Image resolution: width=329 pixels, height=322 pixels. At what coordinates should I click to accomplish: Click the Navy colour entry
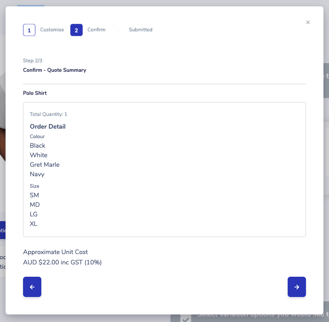coord(37,174)
